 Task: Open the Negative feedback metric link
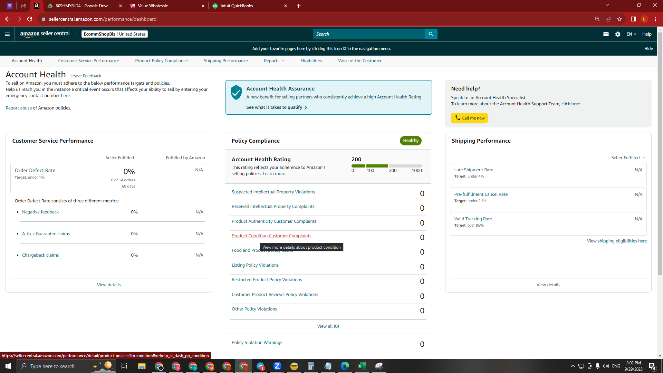pos(40,212)
